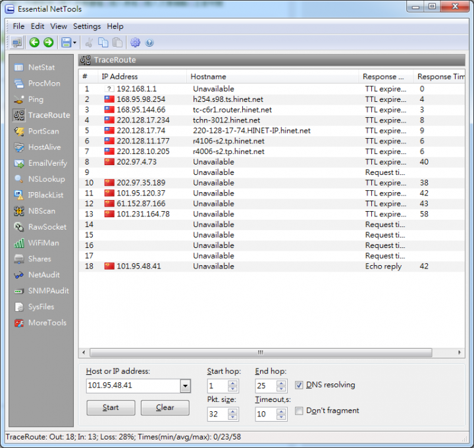Increase the Timeout value
The image size is (474, 448).
[x=281, y=411]
